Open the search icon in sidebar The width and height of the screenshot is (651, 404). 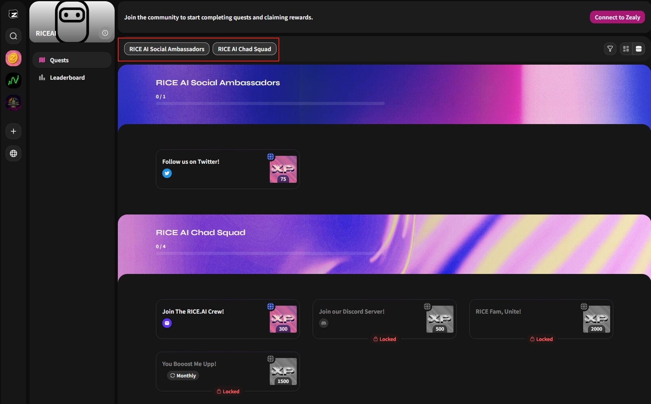tap(13, 36)
